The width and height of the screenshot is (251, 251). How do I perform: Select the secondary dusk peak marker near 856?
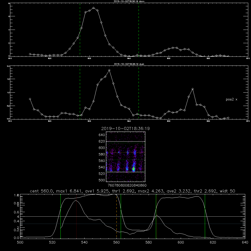193,89
